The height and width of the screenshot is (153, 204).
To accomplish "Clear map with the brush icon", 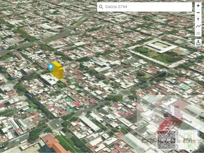I will coord(198,42).
